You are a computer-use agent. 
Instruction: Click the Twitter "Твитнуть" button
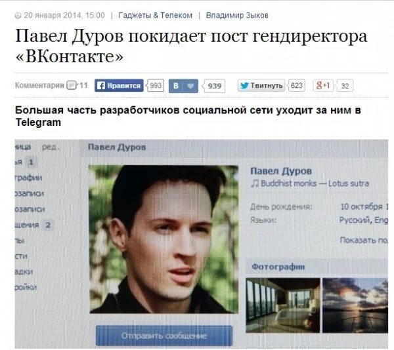[261, 85]
